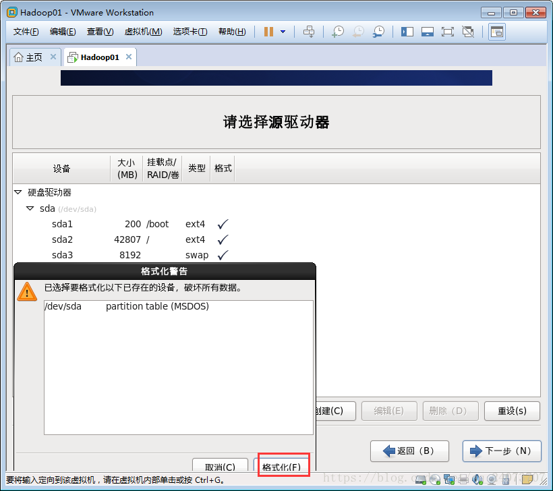The height and width of the screenshot is (491, 553).
Task: Click the webcam status icon
Action: (x=492, y=480)
